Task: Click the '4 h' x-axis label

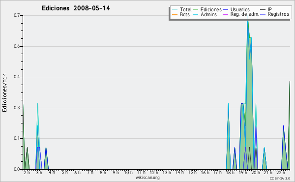Action: (52, 172)
